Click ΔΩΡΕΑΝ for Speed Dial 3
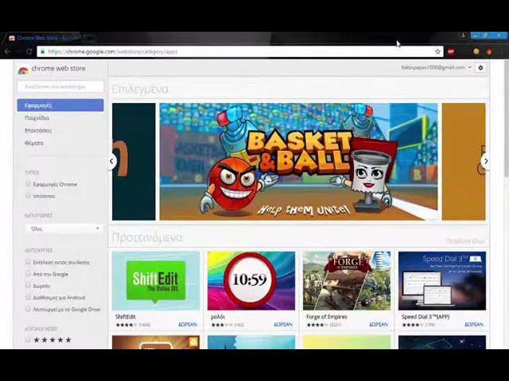The width and height of the screenshot is (509, 381). coord(474,325)
